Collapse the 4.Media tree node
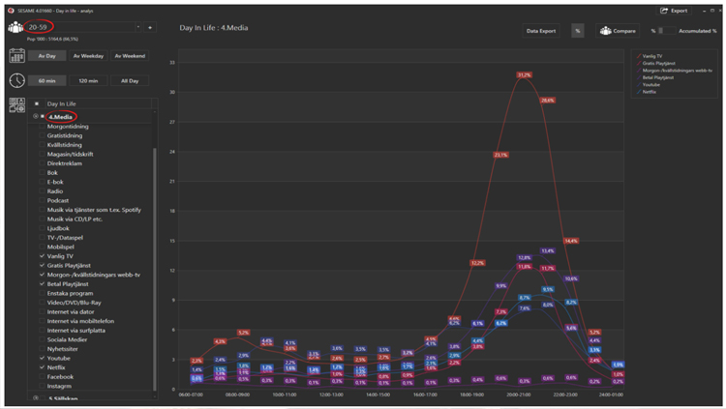 35,117
